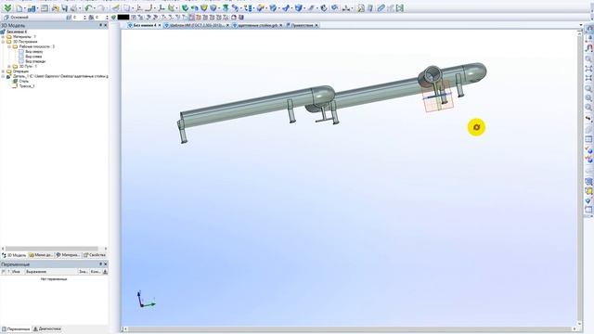Close the Приветствие tab
594x334 pixels.
click(316, 25)
